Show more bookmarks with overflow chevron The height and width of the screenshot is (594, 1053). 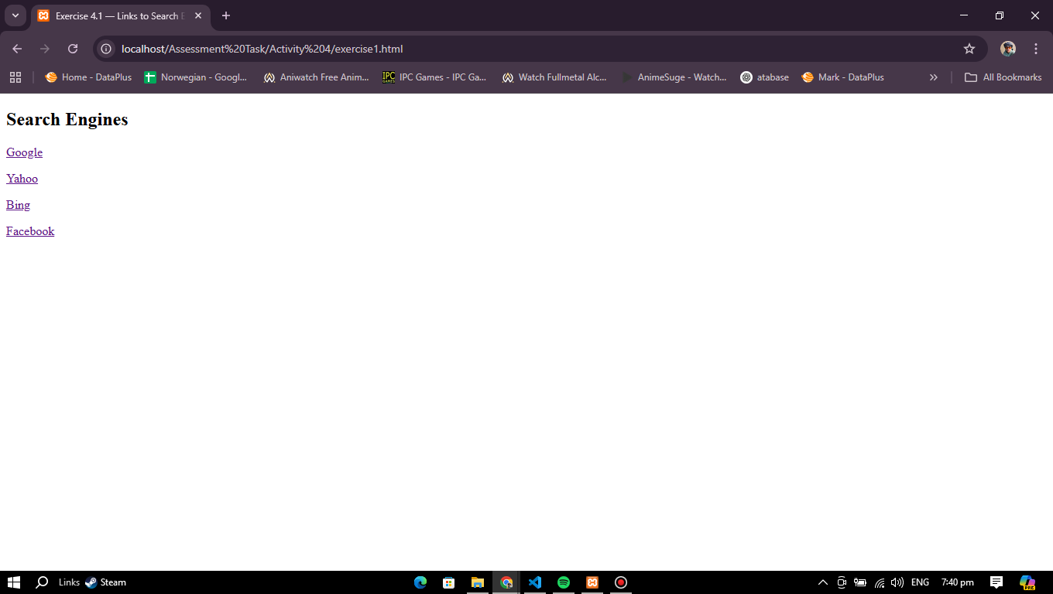pos(933,77)
